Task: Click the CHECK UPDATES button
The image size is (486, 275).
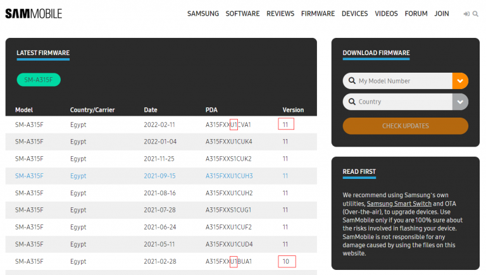Action: pyautogui.click(x=406, y=126)
